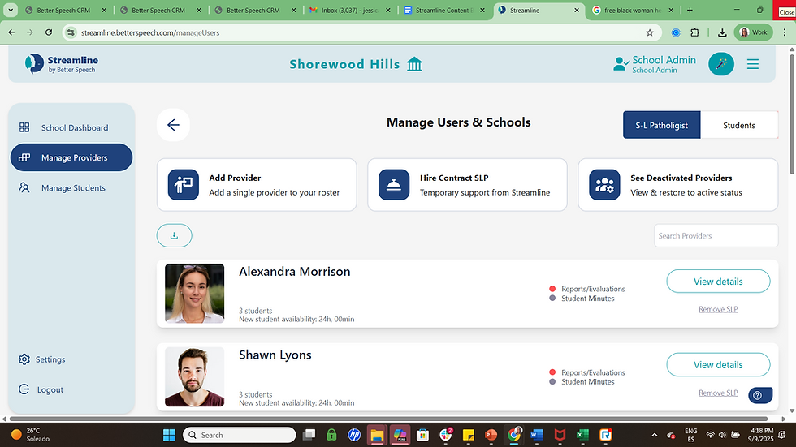View details for Shawn Lyons
This screenshot has height=447, width=796.
[x=718, y=365]
